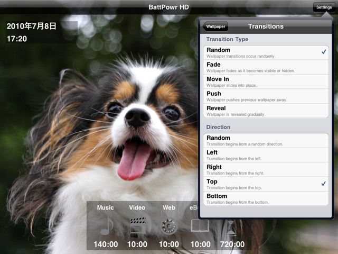Select Fade transition type

pos(266,67)
